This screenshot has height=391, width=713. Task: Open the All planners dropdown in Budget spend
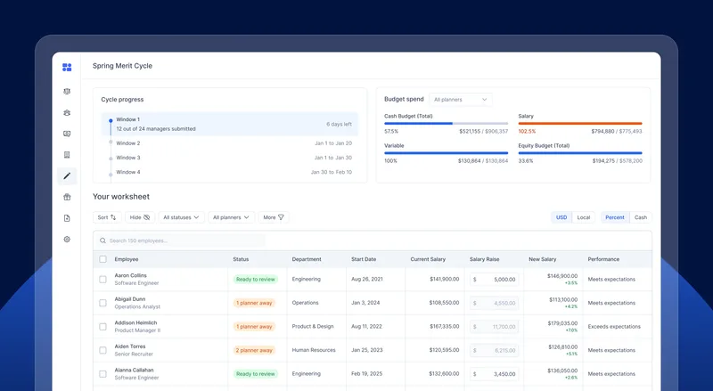coord(460,100)
